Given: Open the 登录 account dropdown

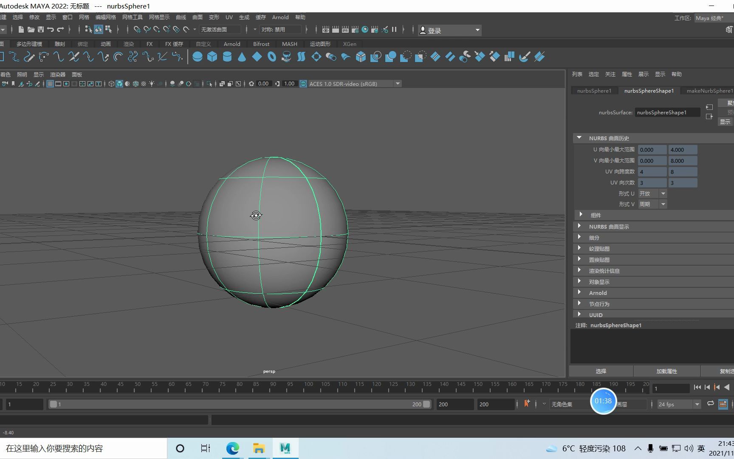Looking at the screenshot, I should [450, 30].
